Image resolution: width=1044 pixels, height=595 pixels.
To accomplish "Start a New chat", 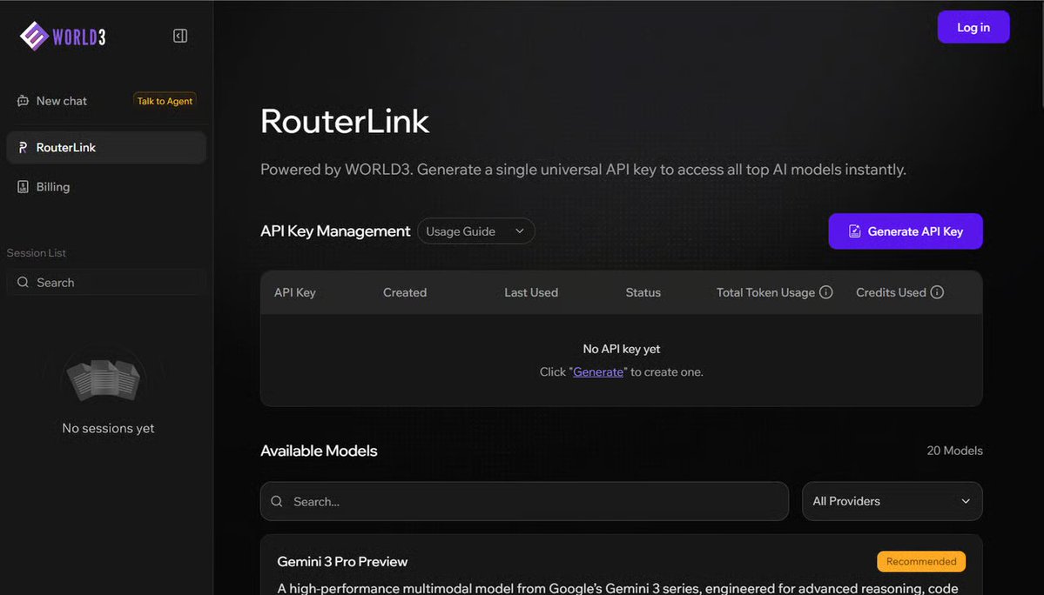I will point(61,101).
